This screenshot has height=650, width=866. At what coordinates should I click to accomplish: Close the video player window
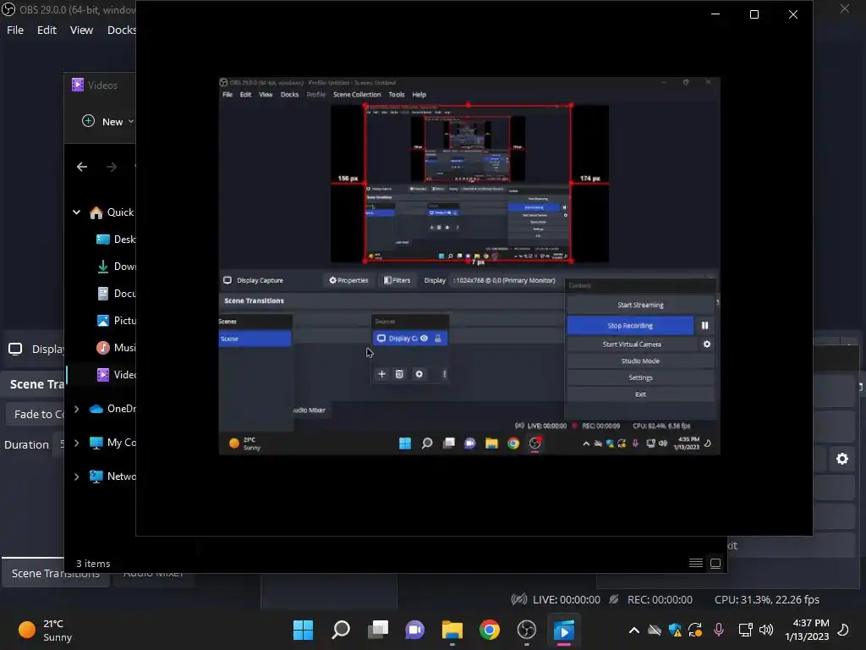793,14
